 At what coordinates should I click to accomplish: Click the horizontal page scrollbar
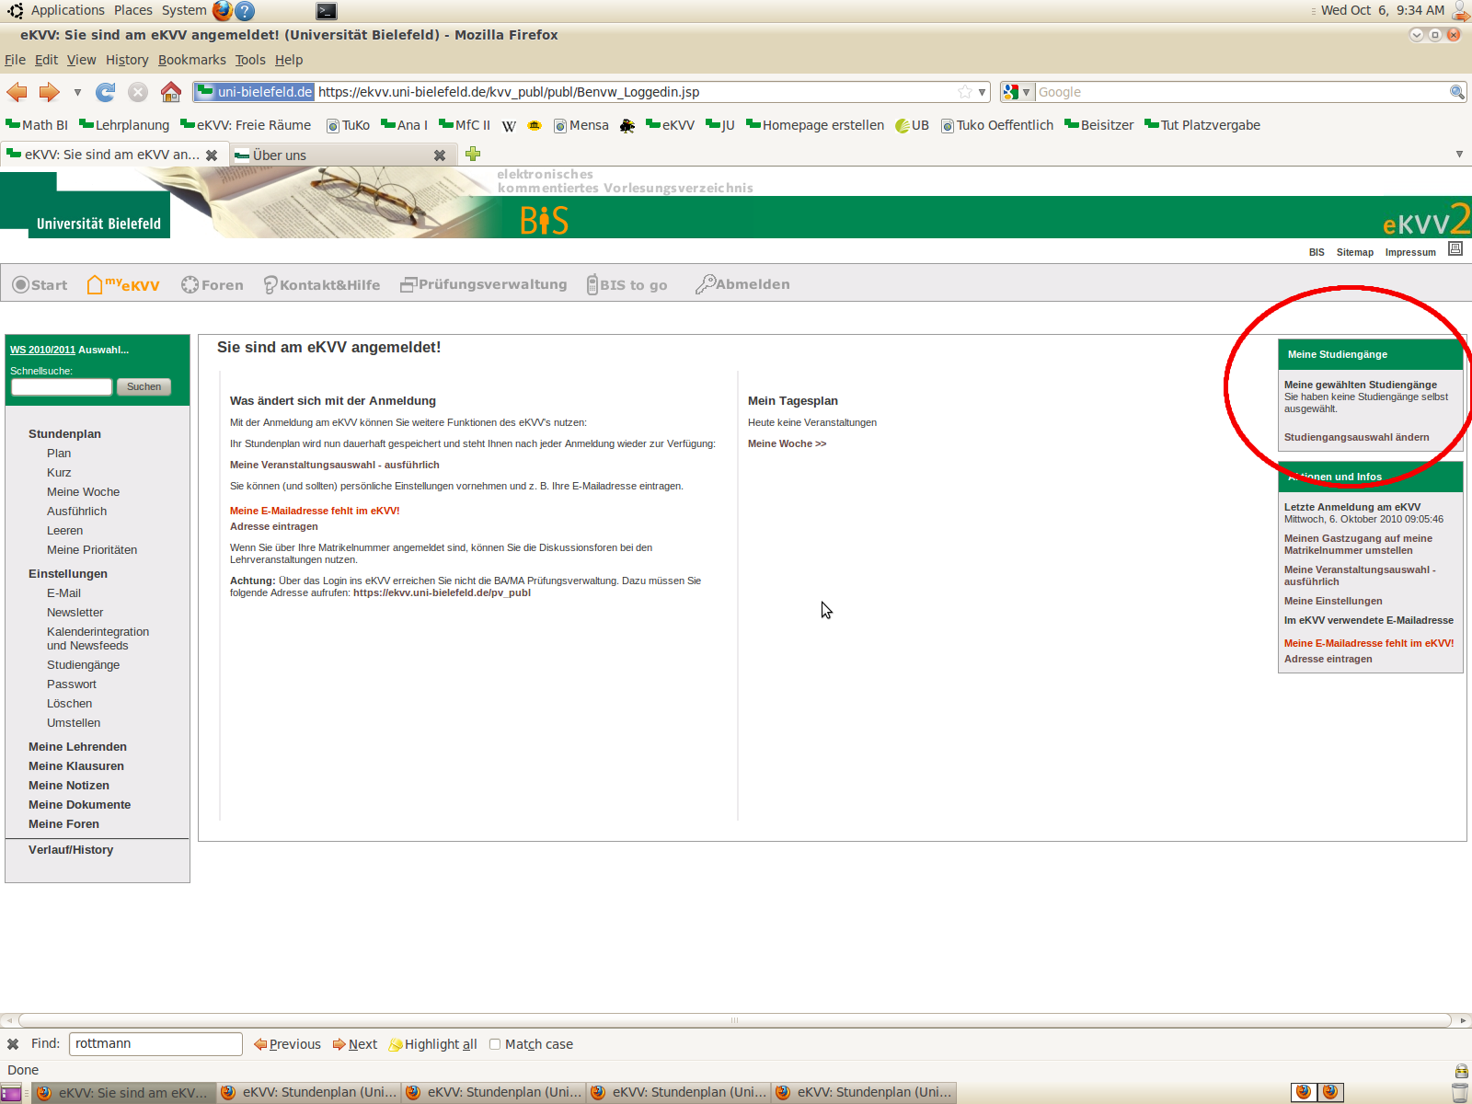coord(734,1020)
